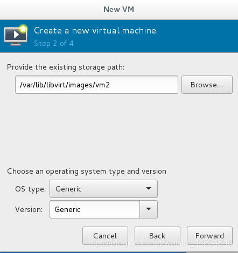The height and width of the screenshot is (253, 238).
Task: Click the 'New VM' window title
Action: click(119, 9)
